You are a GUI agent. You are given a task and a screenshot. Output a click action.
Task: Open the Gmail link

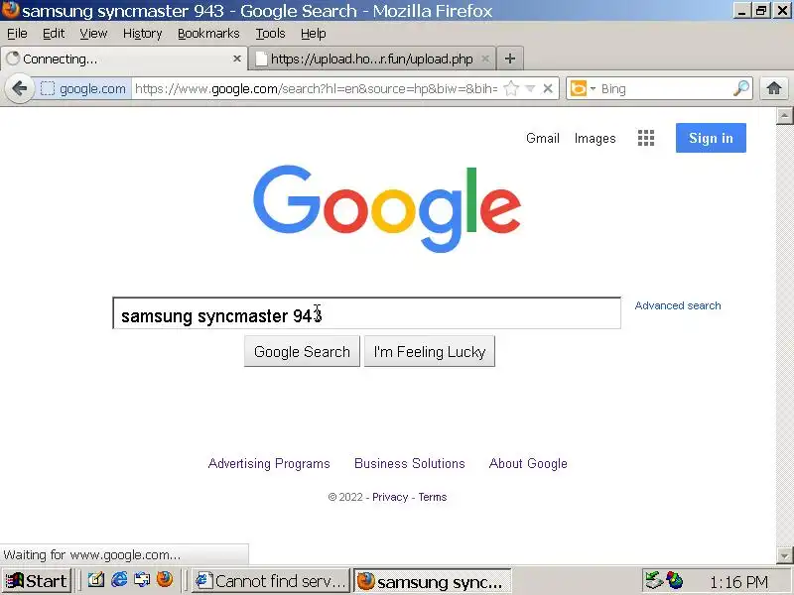(542, 138)
